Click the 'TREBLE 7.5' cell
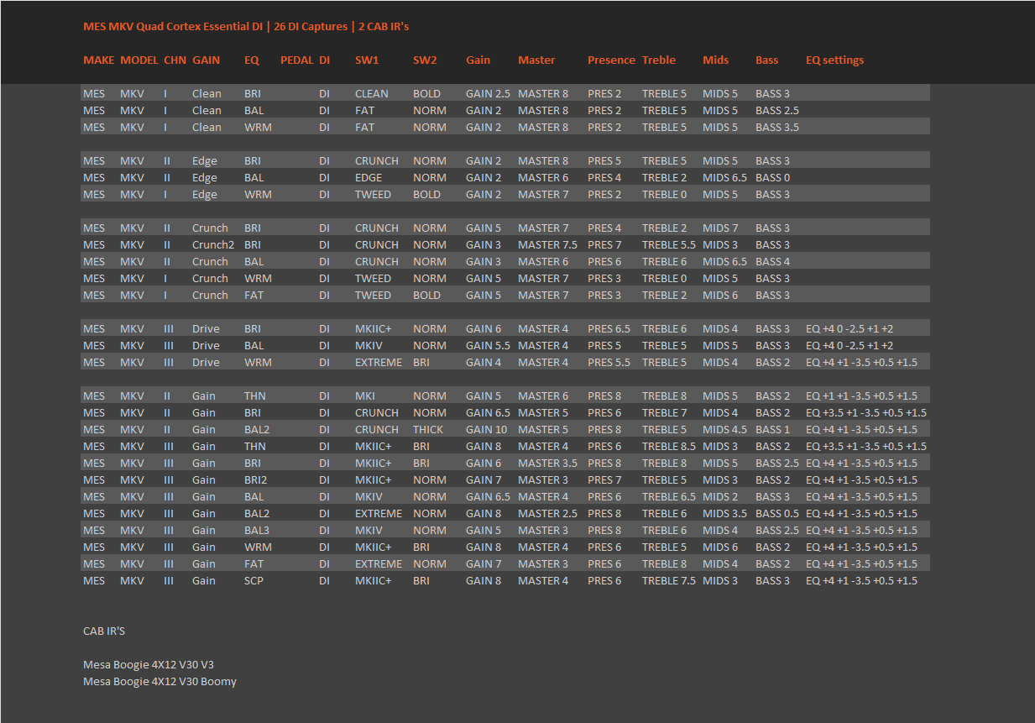Screen dimensions: 1035x723 [669, 581]
